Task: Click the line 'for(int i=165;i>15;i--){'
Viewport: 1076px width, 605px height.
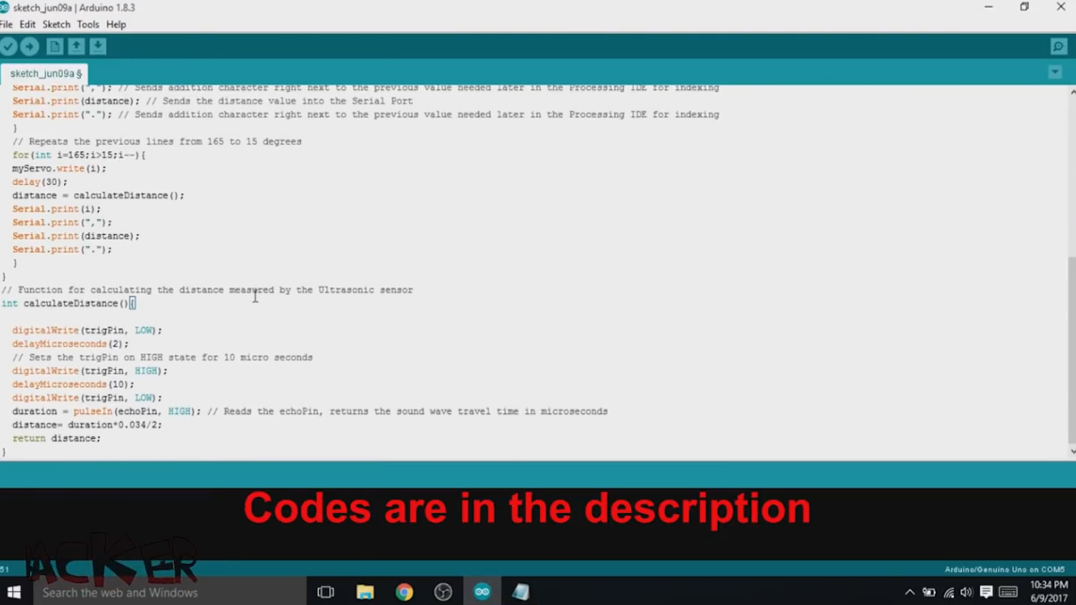Action: point(78,155)
